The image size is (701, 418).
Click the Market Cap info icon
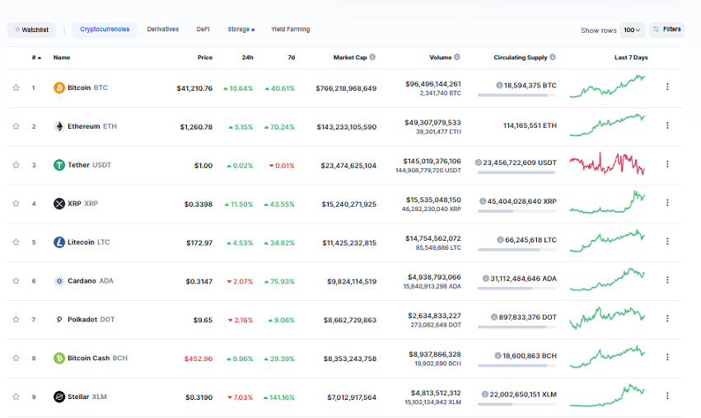pos(372,58)
